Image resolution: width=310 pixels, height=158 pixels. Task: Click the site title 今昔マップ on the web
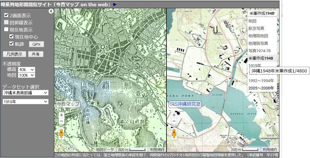56,4
